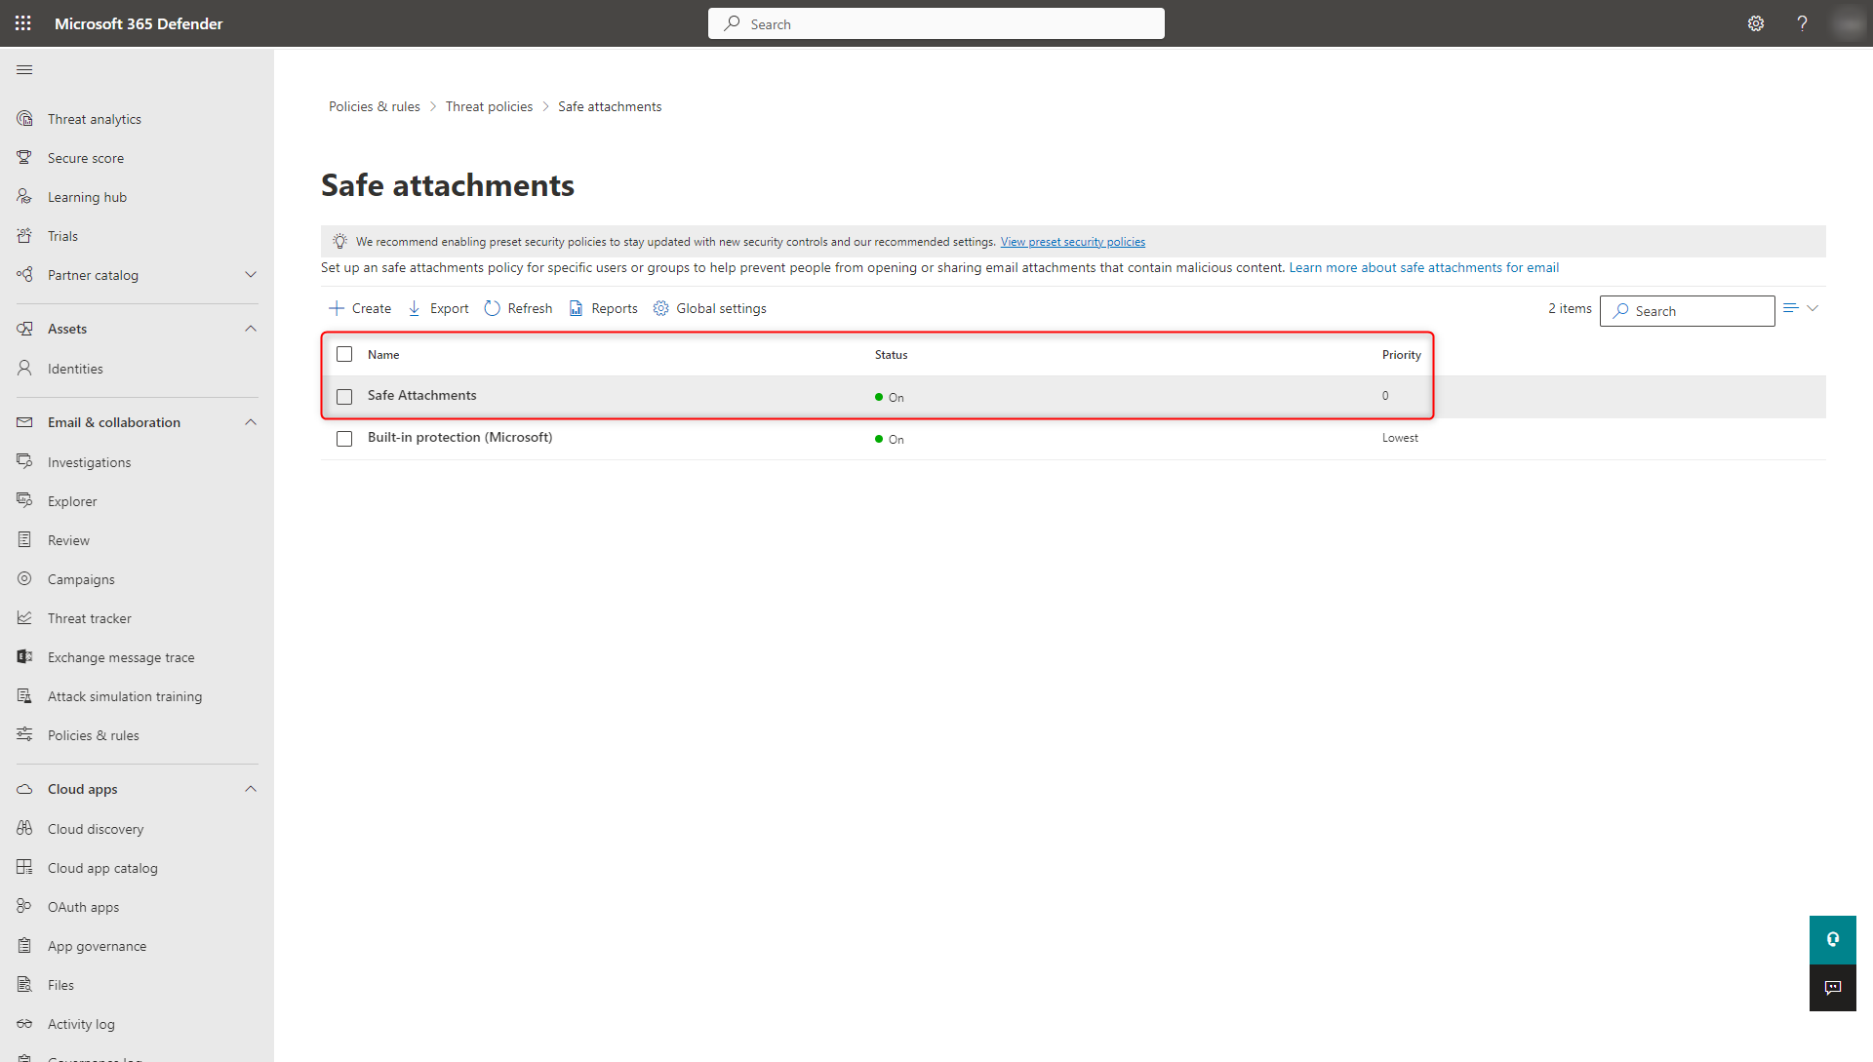Collapse the Cloud apps section
Screen dimensions: 1873x1062
251,789
